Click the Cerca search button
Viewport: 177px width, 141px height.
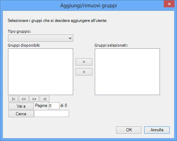point(21,114)
